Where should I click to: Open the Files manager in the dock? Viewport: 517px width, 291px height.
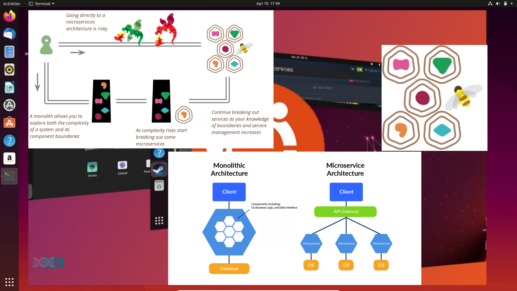tap(9, 52)
